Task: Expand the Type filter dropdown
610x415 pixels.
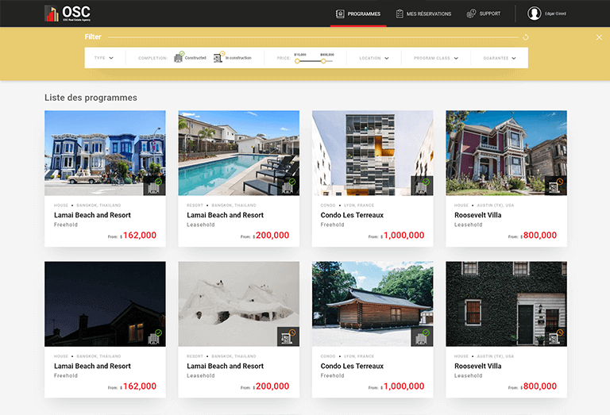Action: (104, 58)
